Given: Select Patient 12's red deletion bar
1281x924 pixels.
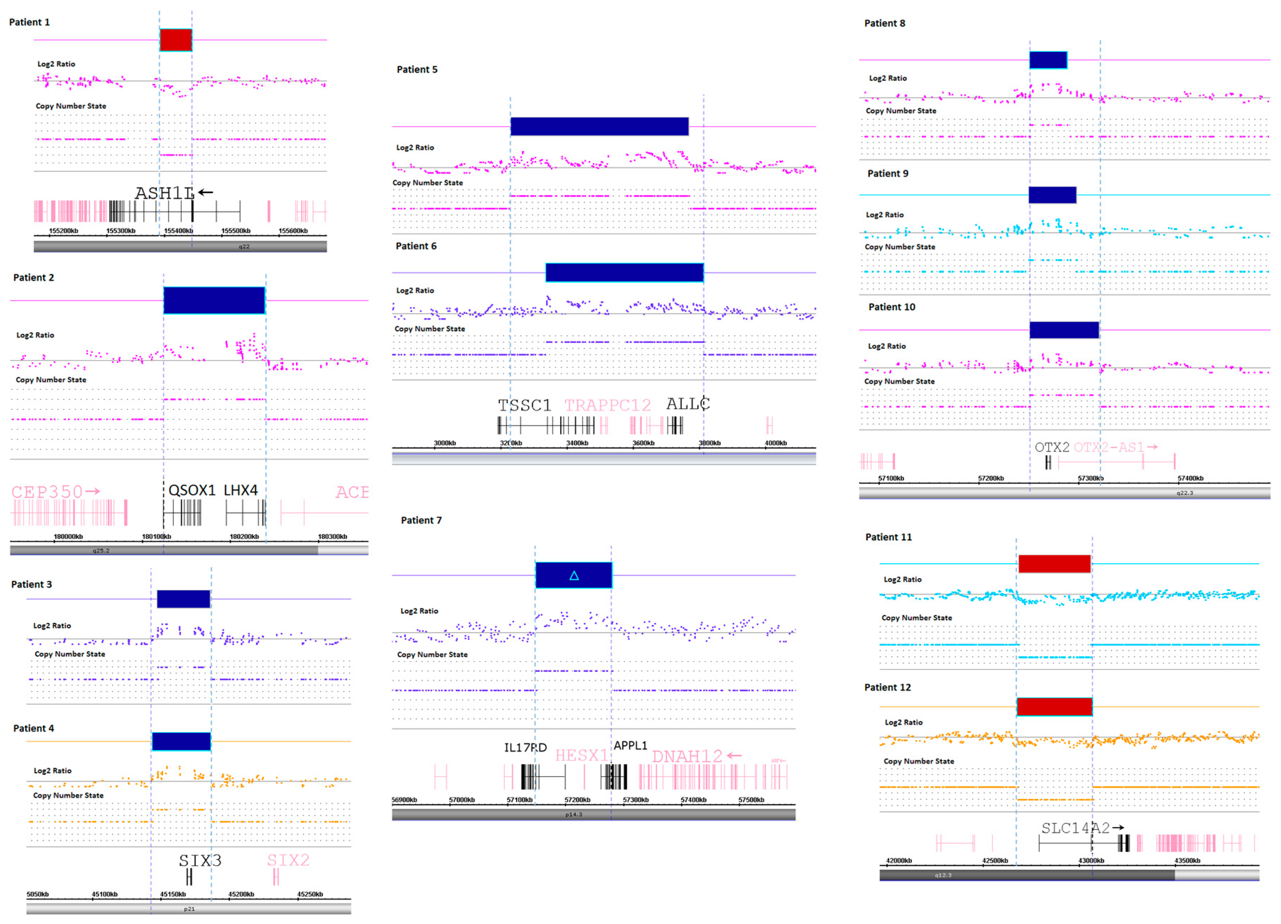Looking at the screenshot, I should coord(1054,707).
